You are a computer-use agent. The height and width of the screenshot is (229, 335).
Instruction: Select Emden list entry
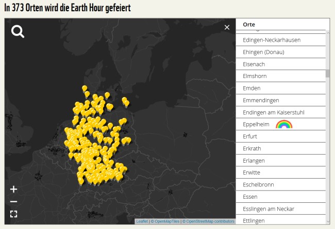[252, 88]
